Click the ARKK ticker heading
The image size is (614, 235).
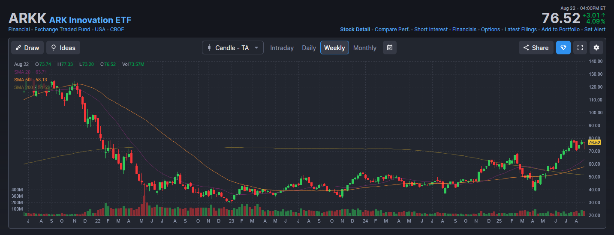27,18
